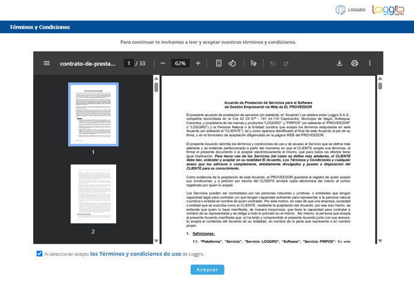Open the PDF more actions menu
This screenshot has height=281, width=414.
369,63
